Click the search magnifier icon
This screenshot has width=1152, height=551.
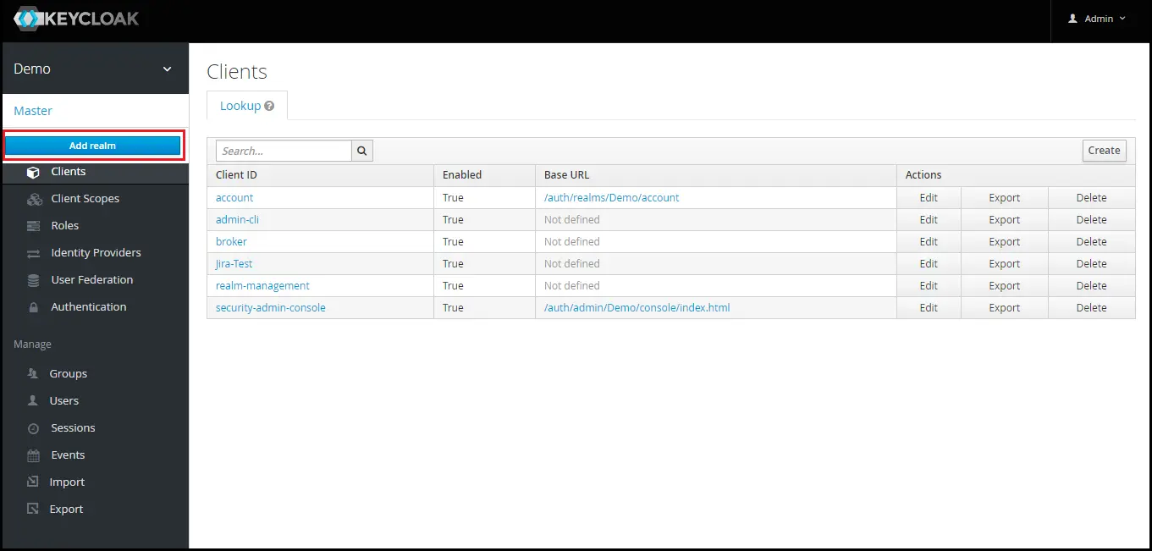click(361, 150)
